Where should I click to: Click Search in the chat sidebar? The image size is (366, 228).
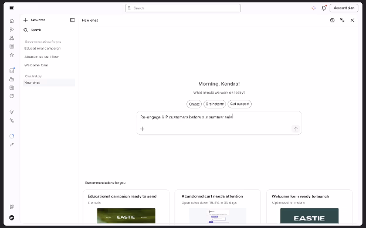coord(32,30)
